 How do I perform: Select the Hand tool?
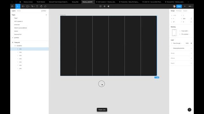click(x=41, y=6)
